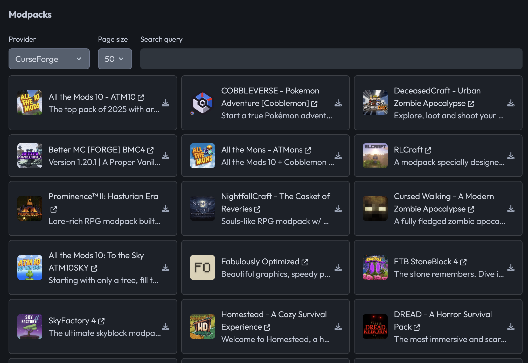Download the Fabulously Optimized modpack
The width and height of the screenshot is (528, 363).
(x=338, y=268)
